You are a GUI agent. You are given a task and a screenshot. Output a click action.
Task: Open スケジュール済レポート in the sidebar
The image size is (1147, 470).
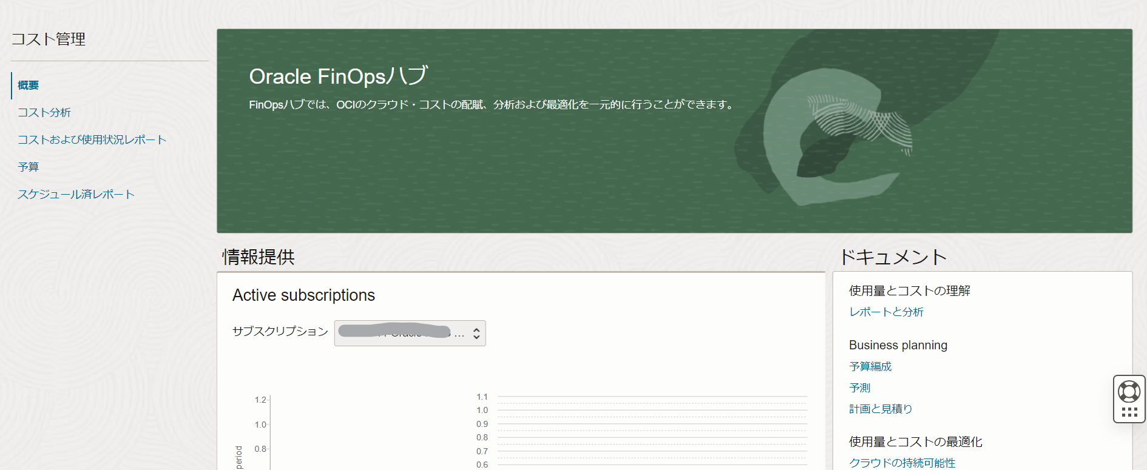coord(76,195)
